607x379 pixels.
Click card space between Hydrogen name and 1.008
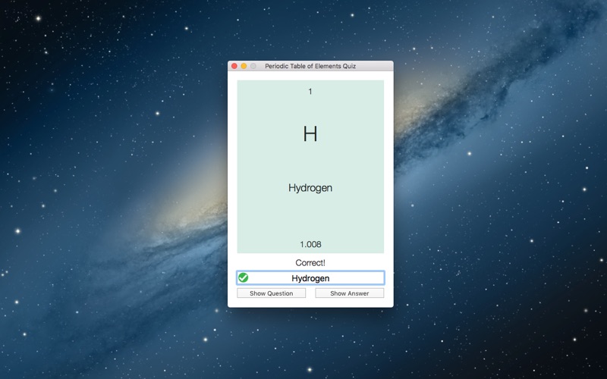coord(310,218)
